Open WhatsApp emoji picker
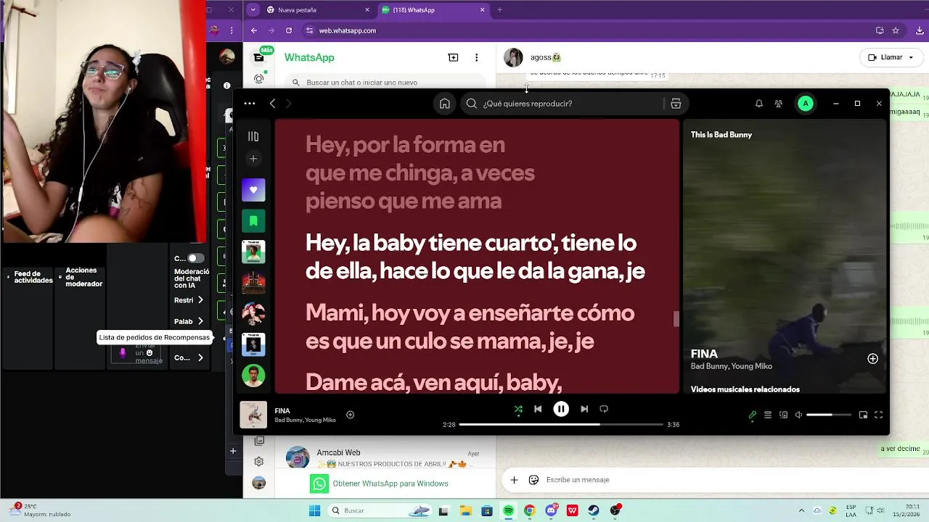Viewport: 929px width, 522px height. tap(534, 480)
